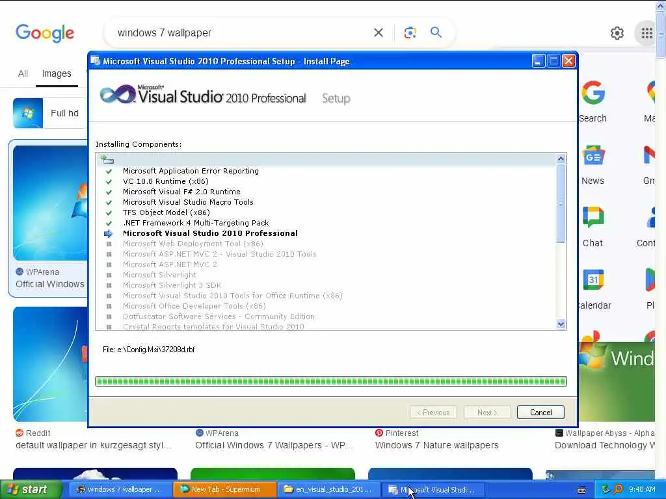Click the taskbar clock showing 9:48 AM
666x499 pixels.
tap(642, 489)
